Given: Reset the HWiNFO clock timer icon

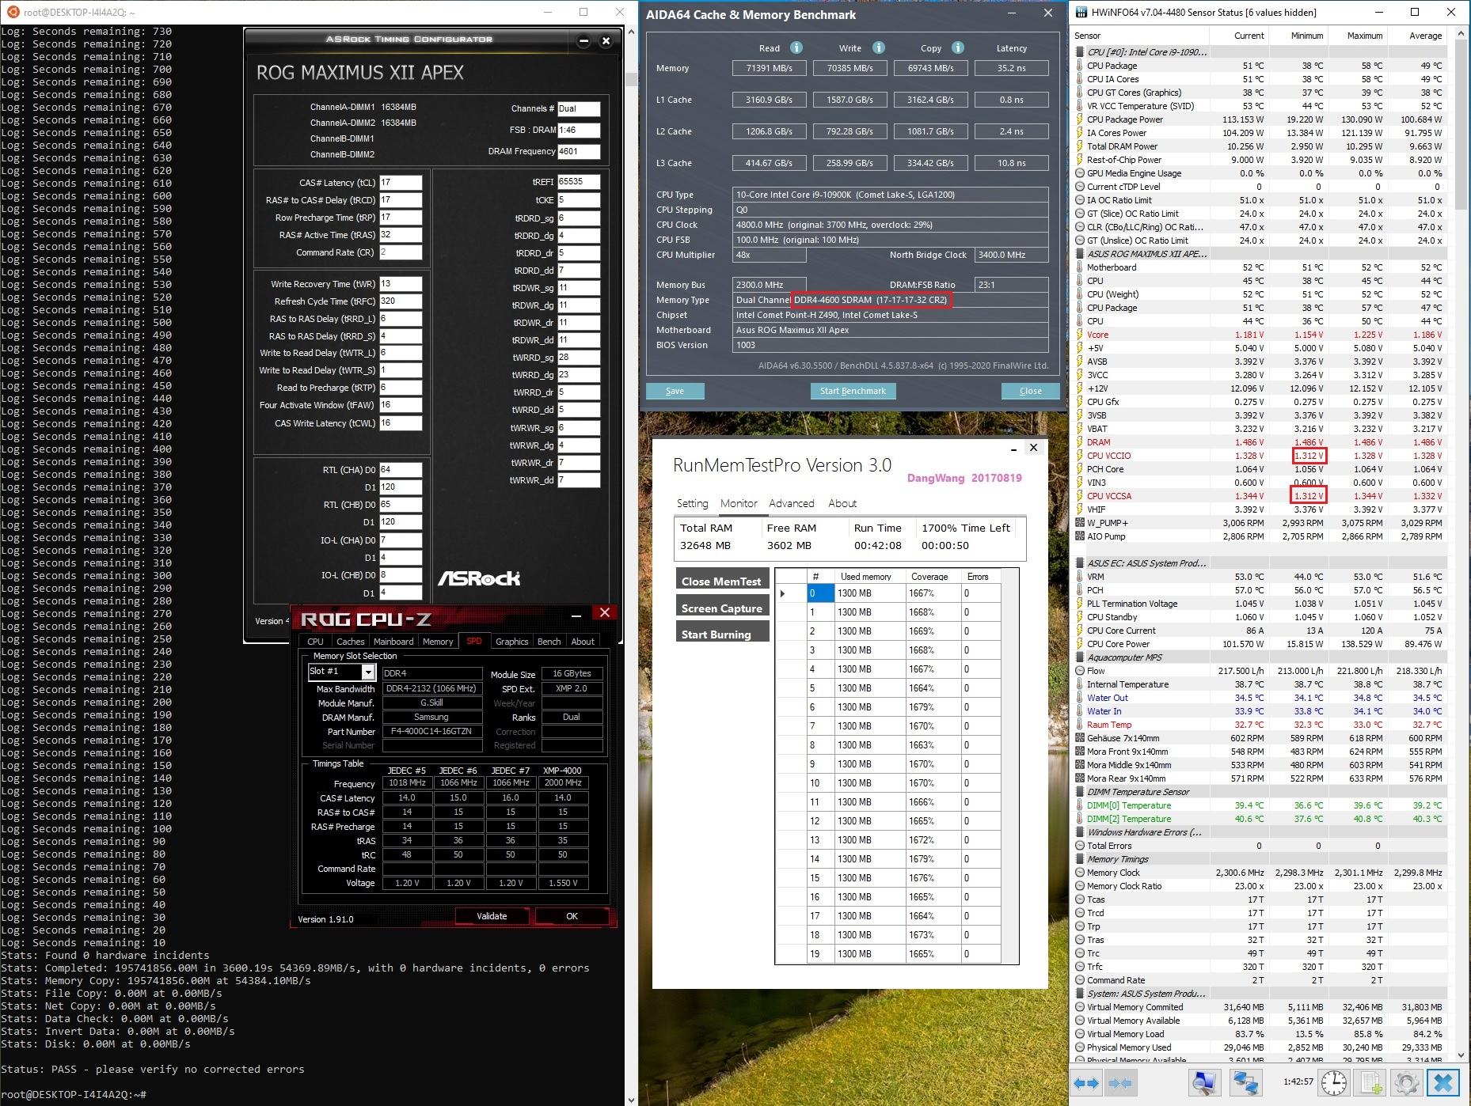Looking at the screenshot, I should tap(1334, 1082).
